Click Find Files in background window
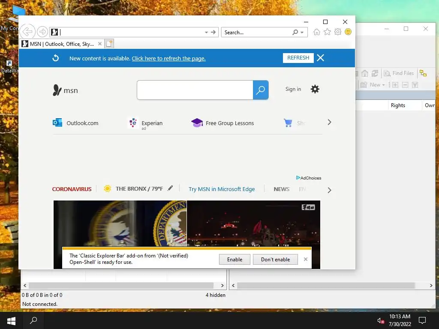This screenshot has width=439, height=329. [x=399, y=73]
